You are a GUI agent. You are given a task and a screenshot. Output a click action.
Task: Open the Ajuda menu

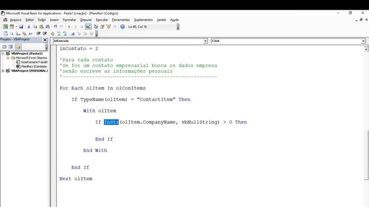(x=174, y=20)
